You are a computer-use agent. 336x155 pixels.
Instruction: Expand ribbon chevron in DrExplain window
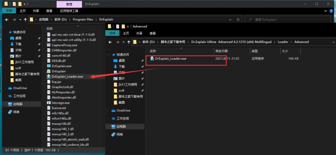click(x=326, y=11)
